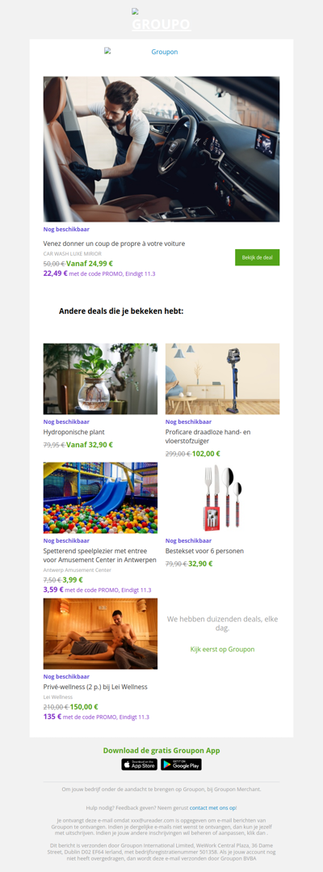
Task: Open the cutlery set product image
Action: 223,497
